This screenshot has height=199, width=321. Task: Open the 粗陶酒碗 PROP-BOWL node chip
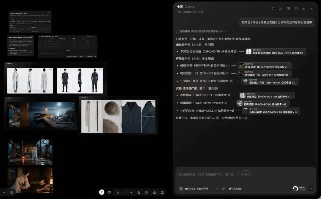(x=263, y=103)
